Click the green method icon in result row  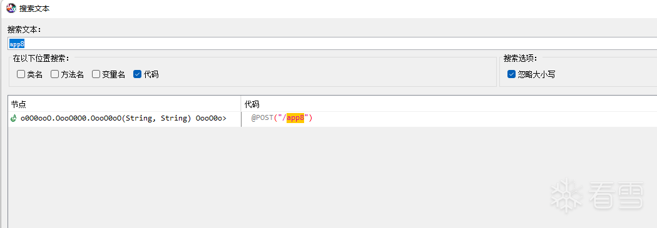click(13, 119)
